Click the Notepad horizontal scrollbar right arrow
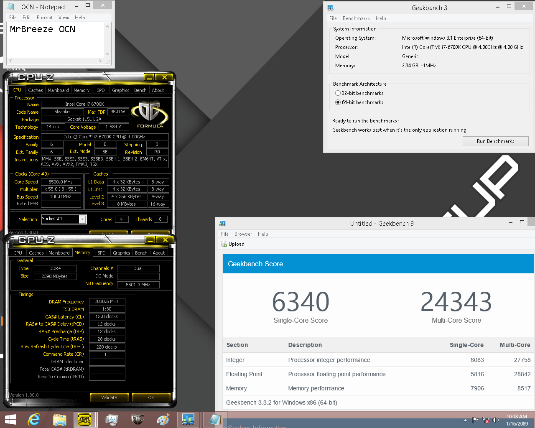This screenshot has height=428, width=535. click(100, 61)
